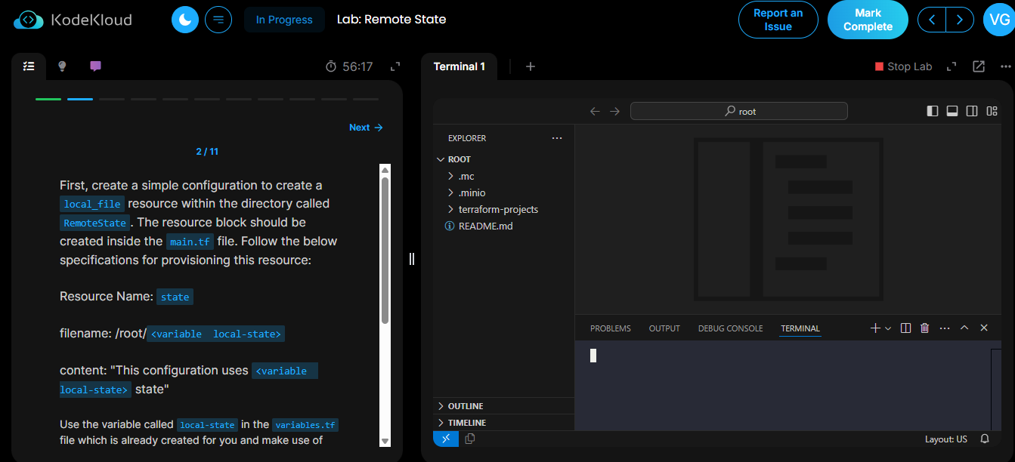Viewport: 1015px width, 462px height.
Task: Switch to the PROBLEMS panel tab
Action: pos(611,328)
